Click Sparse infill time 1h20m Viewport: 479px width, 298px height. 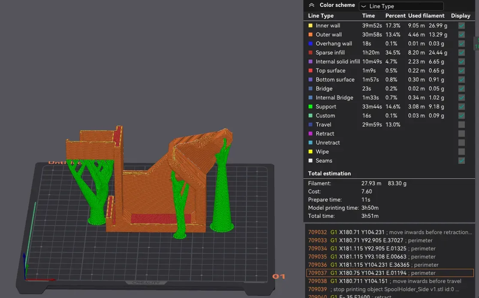370,52
